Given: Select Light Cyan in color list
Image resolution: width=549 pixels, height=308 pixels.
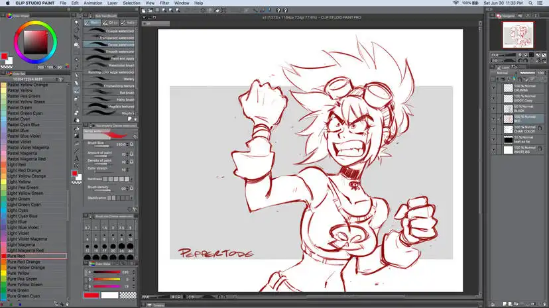Looking at the screenshot, I should [x=34, y=210].
